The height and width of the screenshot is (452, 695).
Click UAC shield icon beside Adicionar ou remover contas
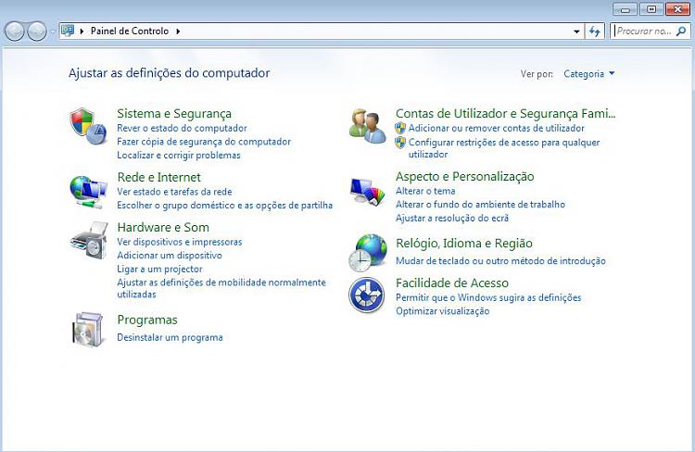point(400,128)
